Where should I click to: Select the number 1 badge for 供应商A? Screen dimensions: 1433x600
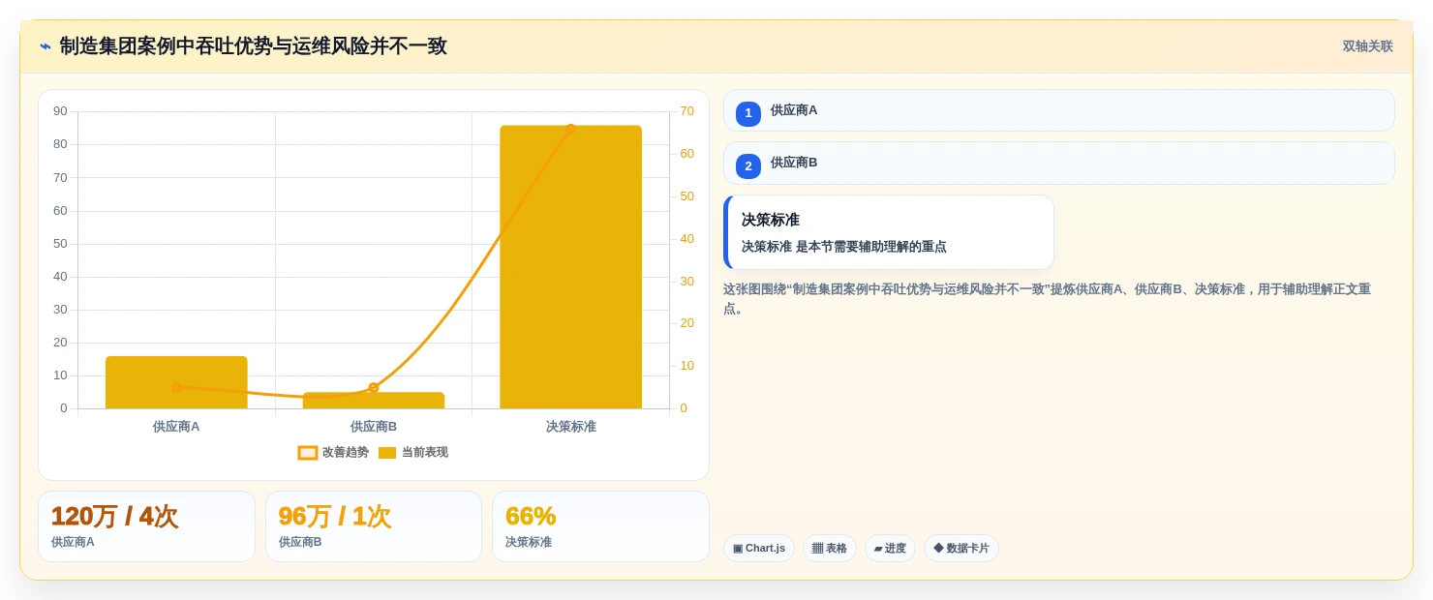pos(748,113)
